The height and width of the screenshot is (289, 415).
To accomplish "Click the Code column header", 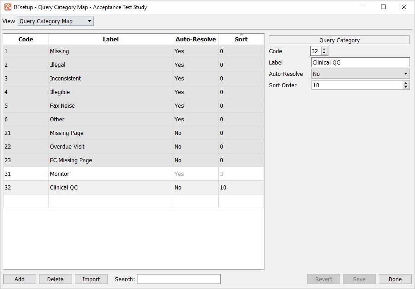I will click(26, 40).
